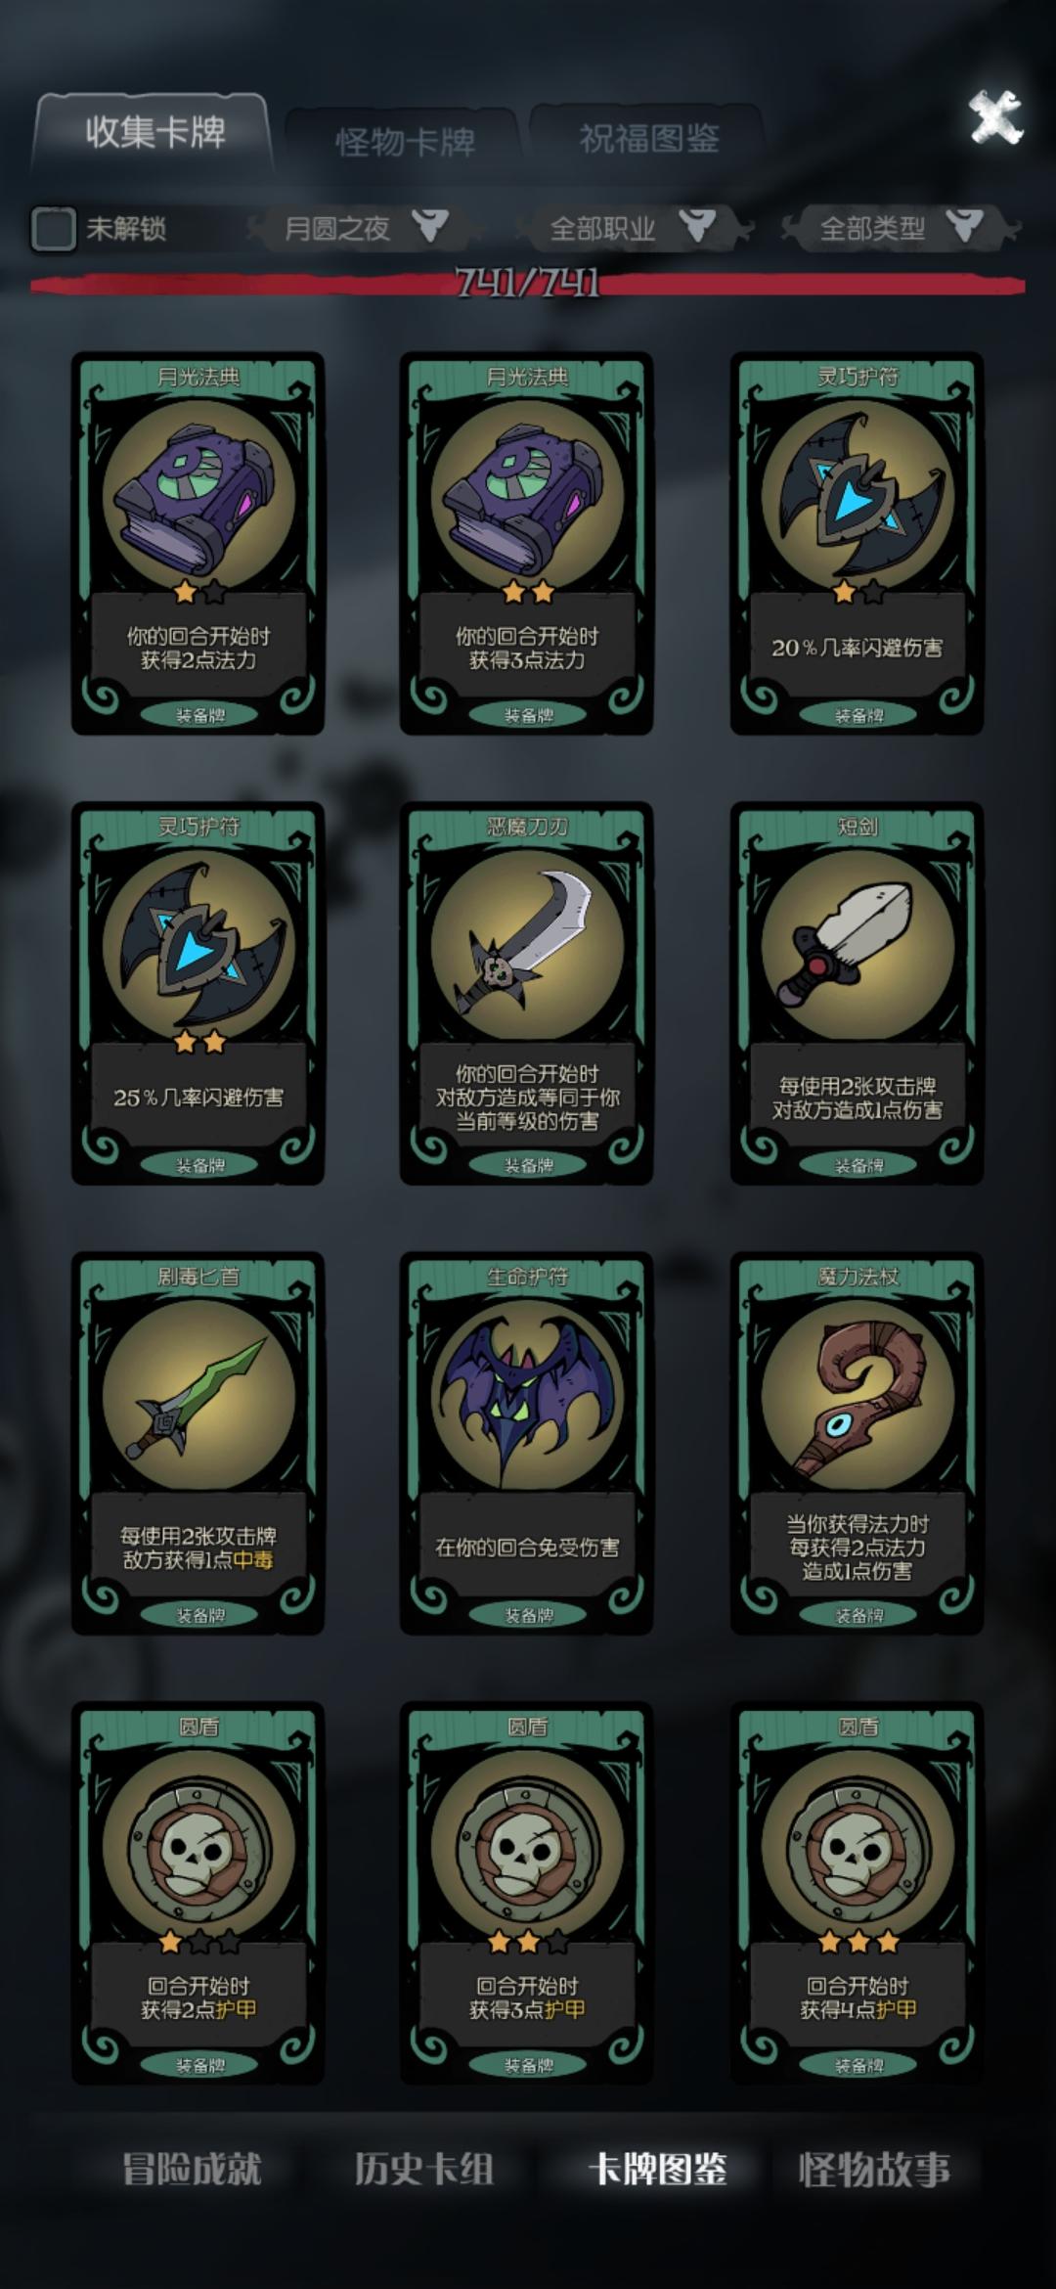This screenshot has width=1056, height=2289.
Task: Switch to the 祝福图鉴 tab
Action: click(x=648, y=139)
